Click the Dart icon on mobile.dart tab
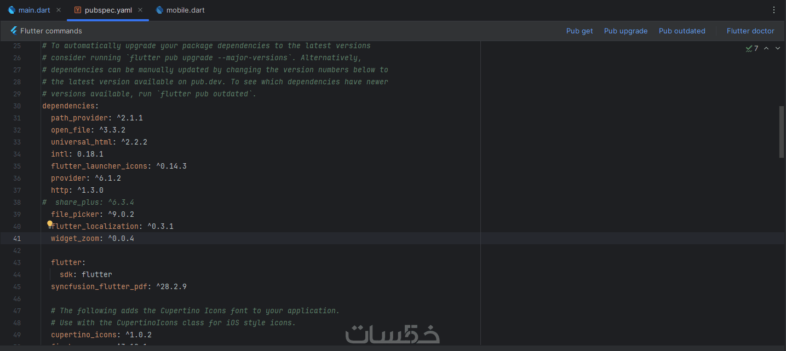Viewport: 786px width, 351px height. 159,10
